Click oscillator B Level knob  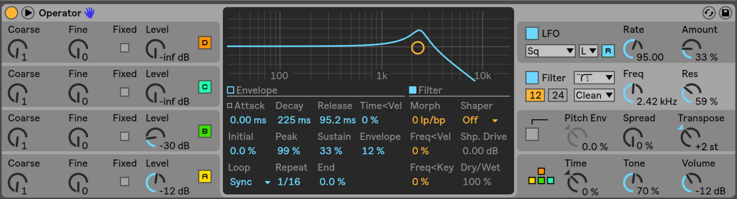156,137
